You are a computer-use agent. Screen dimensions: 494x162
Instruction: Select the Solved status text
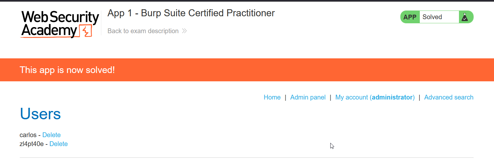[432, 17]
